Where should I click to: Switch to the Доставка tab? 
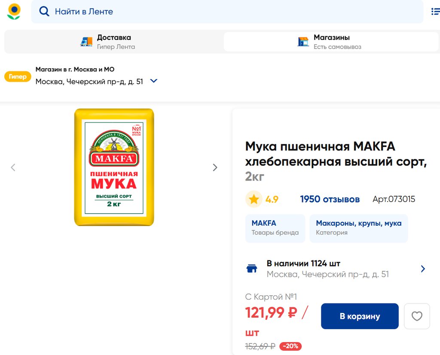[x=113, y=42]
